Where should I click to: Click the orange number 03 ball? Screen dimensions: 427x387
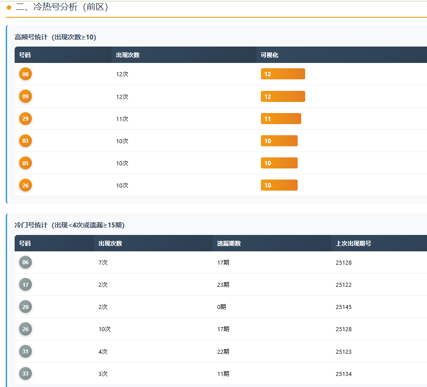pos(25,141)
